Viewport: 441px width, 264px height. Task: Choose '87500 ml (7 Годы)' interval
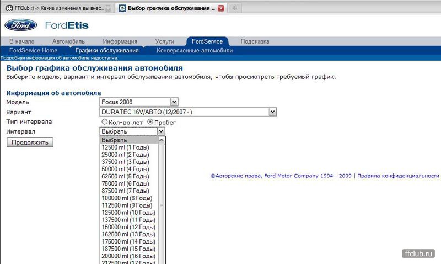tap(129, 191)
